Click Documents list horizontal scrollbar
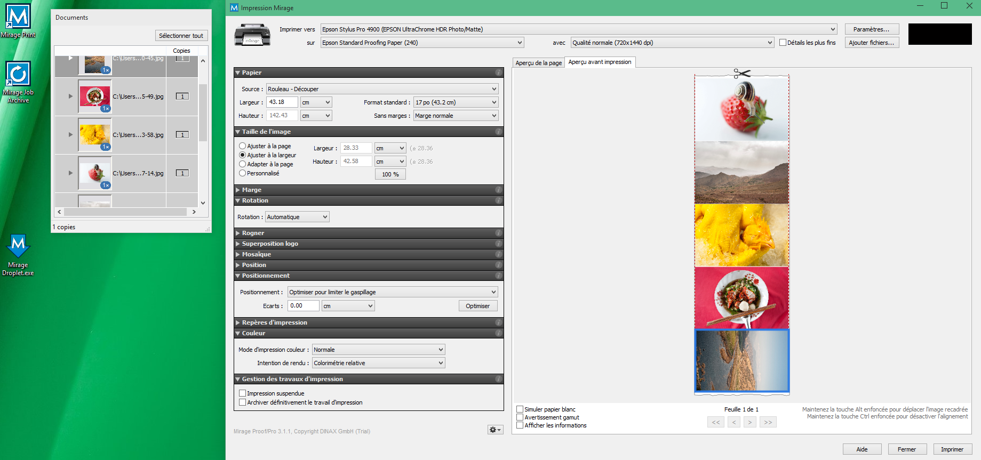Viewport: 981px width, 460px height. tap(126, 212)
